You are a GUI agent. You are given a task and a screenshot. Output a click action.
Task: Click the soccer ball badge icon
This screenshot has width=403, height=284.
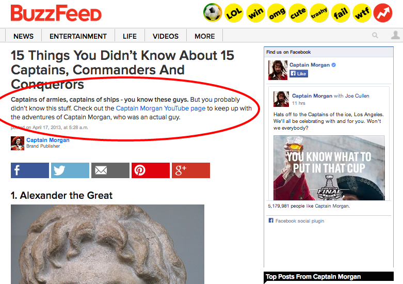[213, 12]
